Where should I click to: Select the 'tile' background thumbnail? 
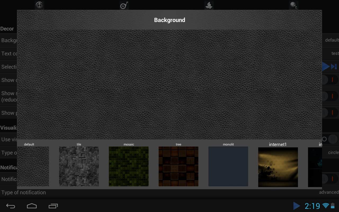point(79,166)
